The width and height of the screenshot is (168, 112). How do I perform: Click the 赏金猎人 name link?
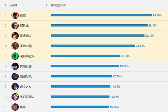(26, 36)
